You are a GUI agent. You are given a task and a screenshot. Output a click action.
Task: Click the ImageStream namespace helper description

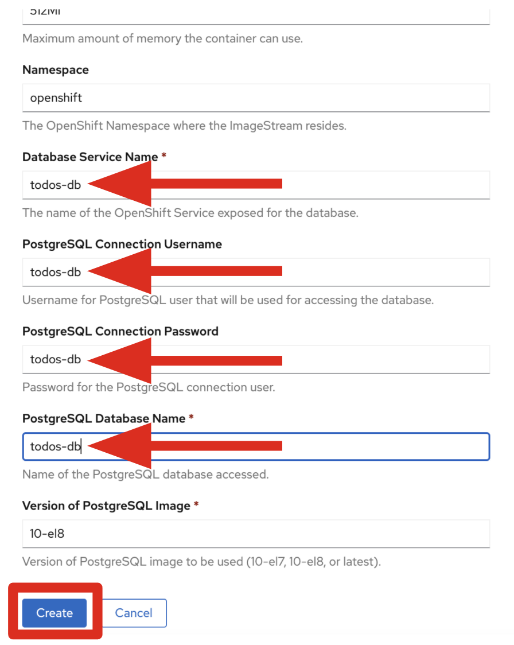pos(184,126)
